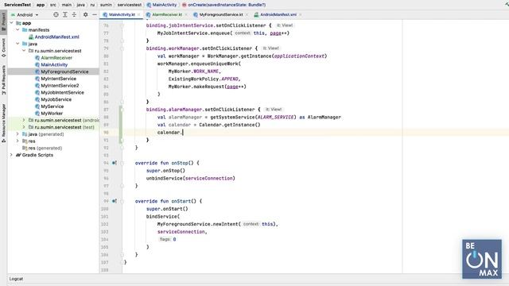This screenshot has height=286, width=509.
Task: Click ServicesTest breadcrumb in navigation bar
Action: coord(17,5)
